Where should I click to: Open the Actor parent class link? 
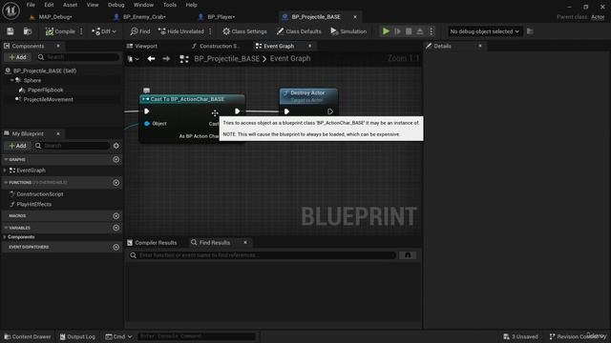click(x=598, y=17)
